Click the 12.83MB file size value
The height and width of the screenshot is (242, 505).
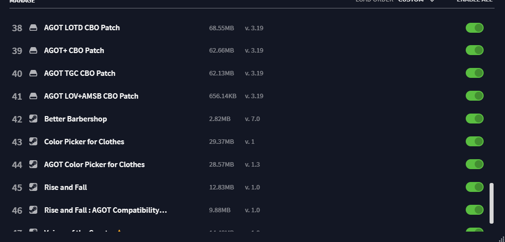[222, 187]
